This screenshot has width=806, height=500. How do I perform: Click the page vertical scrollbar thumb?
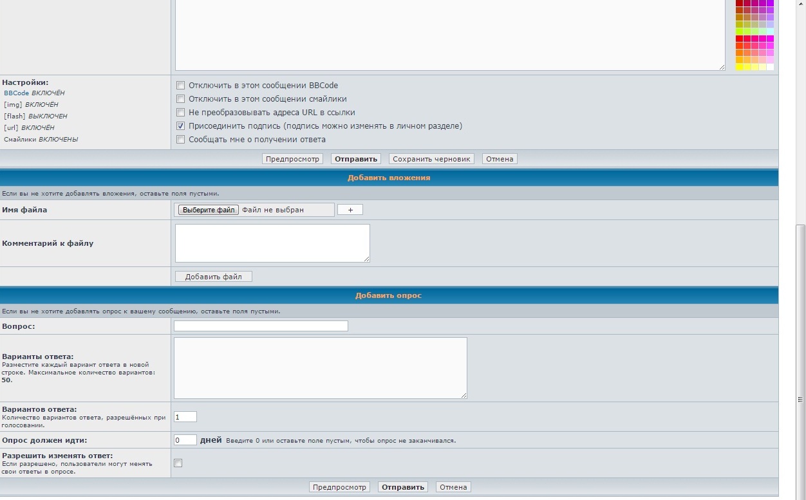pos(801,360)
